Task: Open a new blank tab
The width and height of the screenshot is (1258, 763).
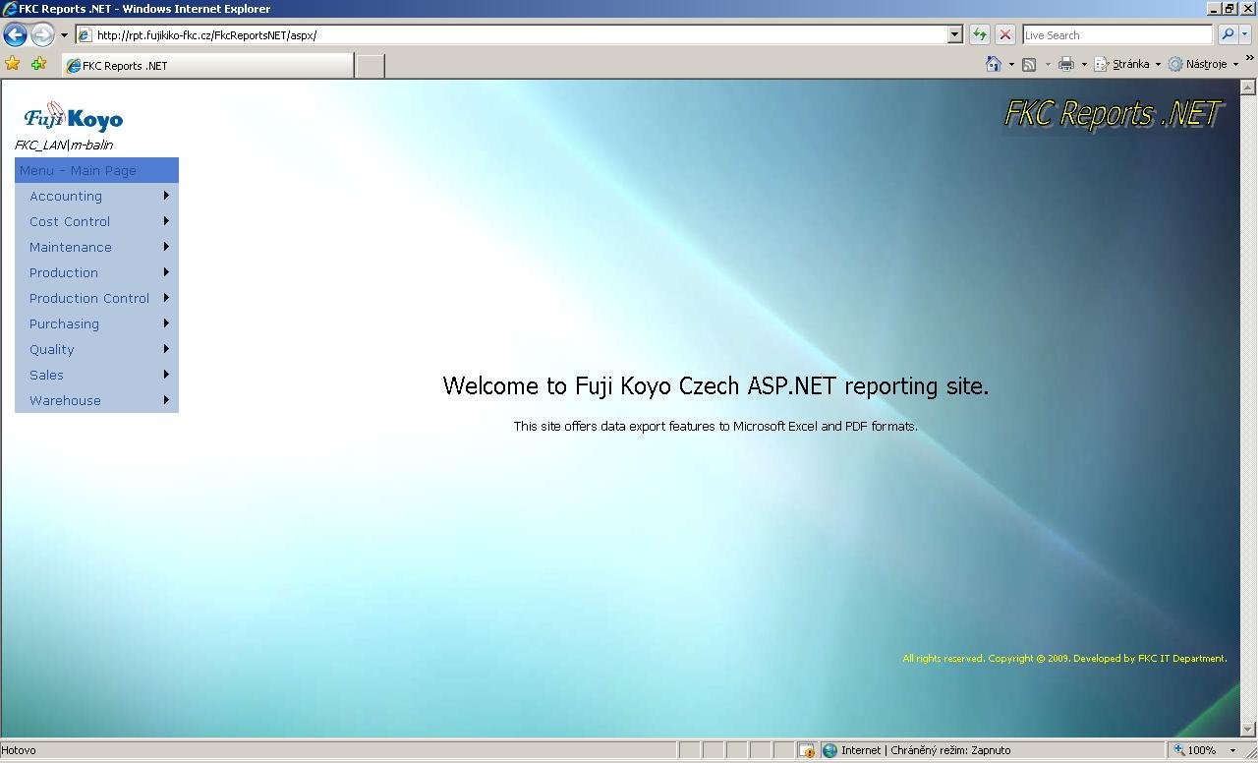Action: (x=370, y=65)
